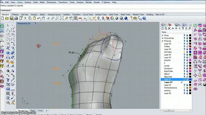Click the padlock Lock objects icon
This screenshot has width=206, height=115.
[x=103, y=18]
